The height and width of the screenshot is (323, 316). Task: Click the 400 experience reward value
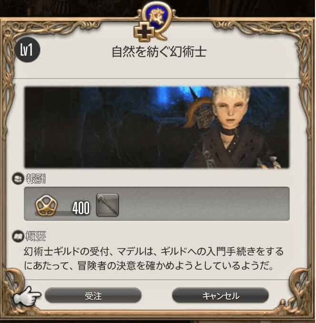pyautogui.click(x=81, y=208)
